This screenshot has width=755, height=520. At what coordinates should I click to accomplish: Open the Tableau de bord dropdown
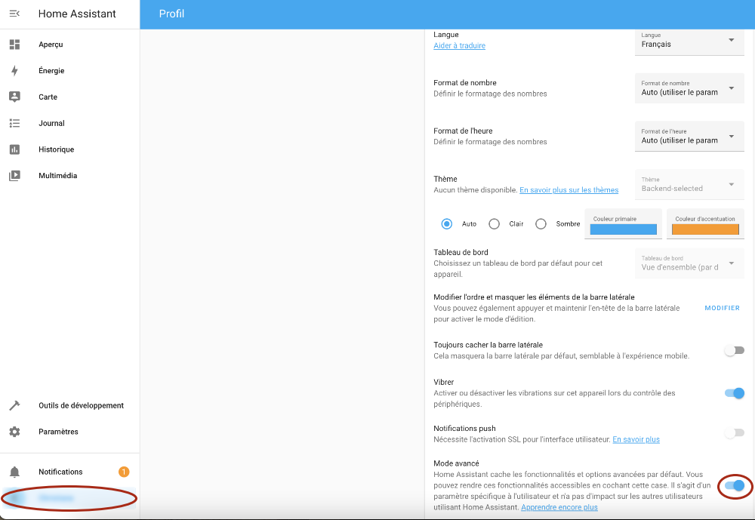(689, 263)
